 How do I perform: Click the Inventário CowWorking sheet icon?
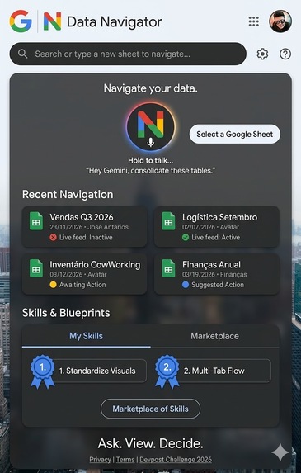[36, 268]
